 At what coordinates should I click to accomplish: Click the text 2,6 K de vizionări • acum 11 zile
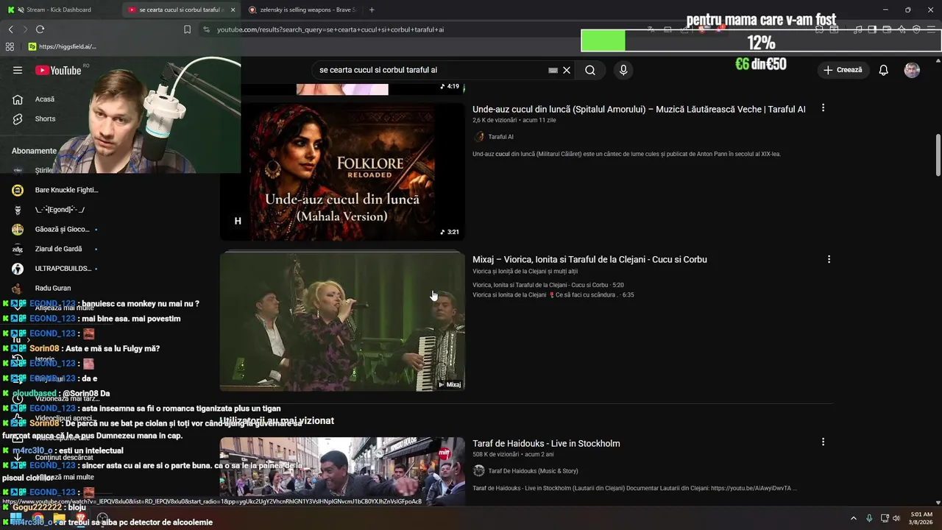click(x=514, y=120)
